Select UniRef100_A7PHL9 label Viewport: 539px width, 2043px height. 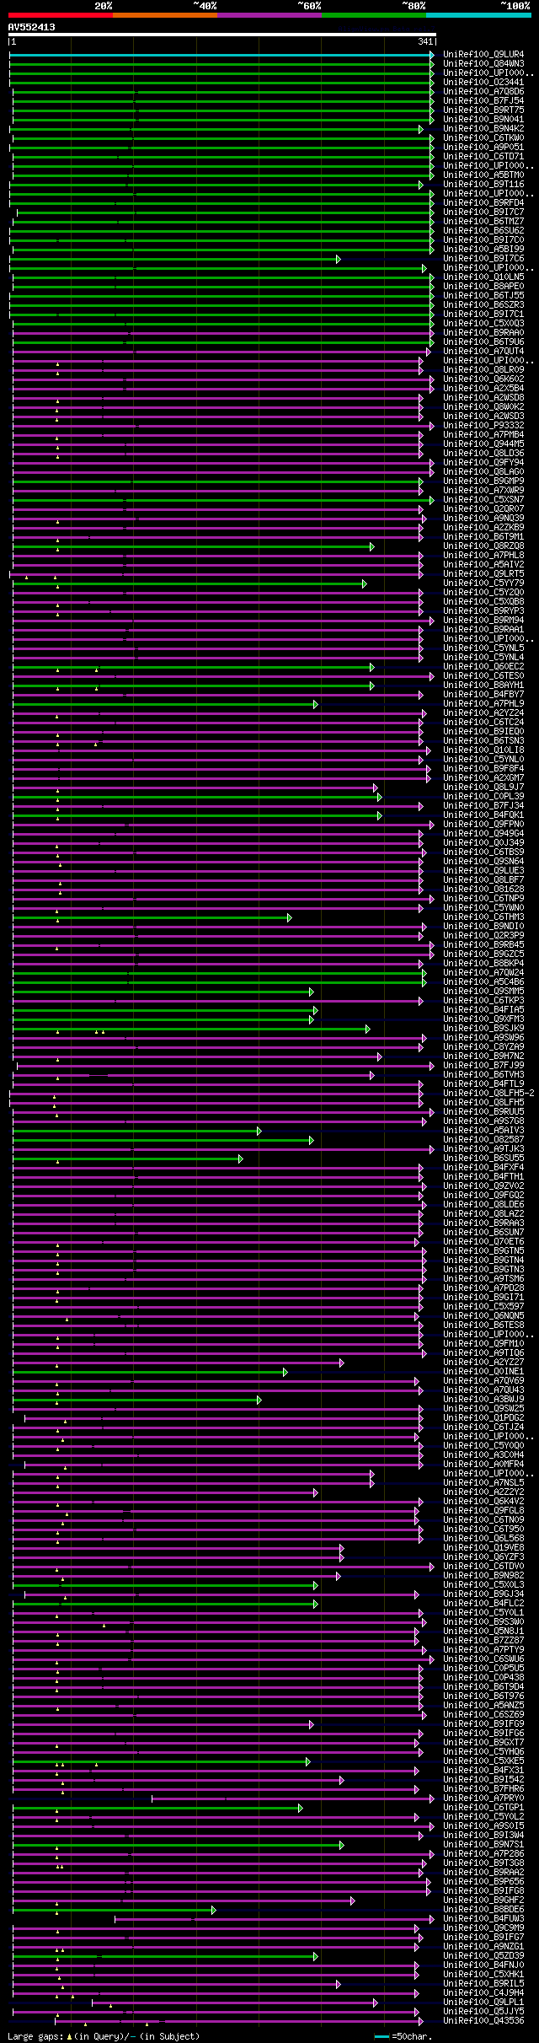483,703
